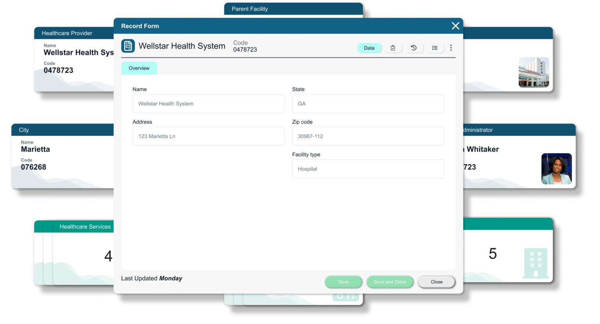This screenshot has height=324, width=600.
Task: Open the three-dot overflow menu
Action: pyautogui.click(x=451, y=48)
